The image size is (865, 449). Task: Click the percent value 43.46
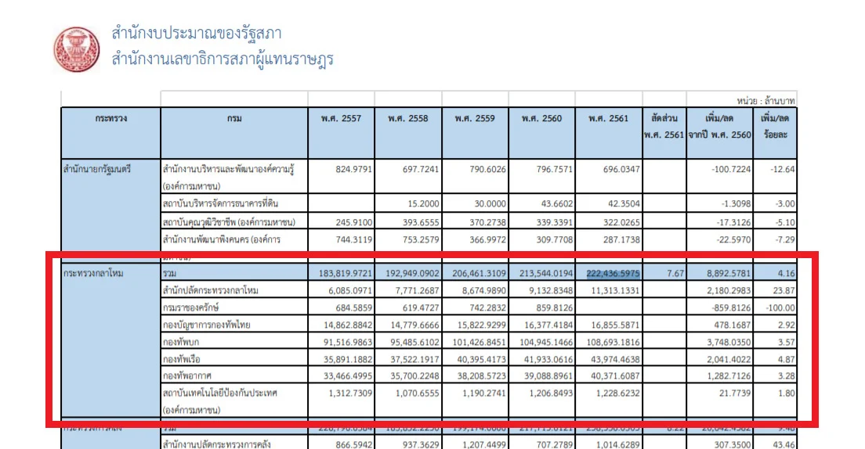pyautogui.click(x=784, y=444)
